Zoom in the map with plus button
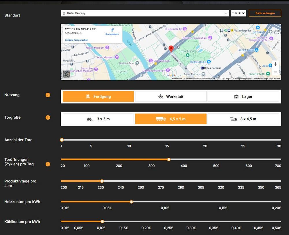 [275, 64]
